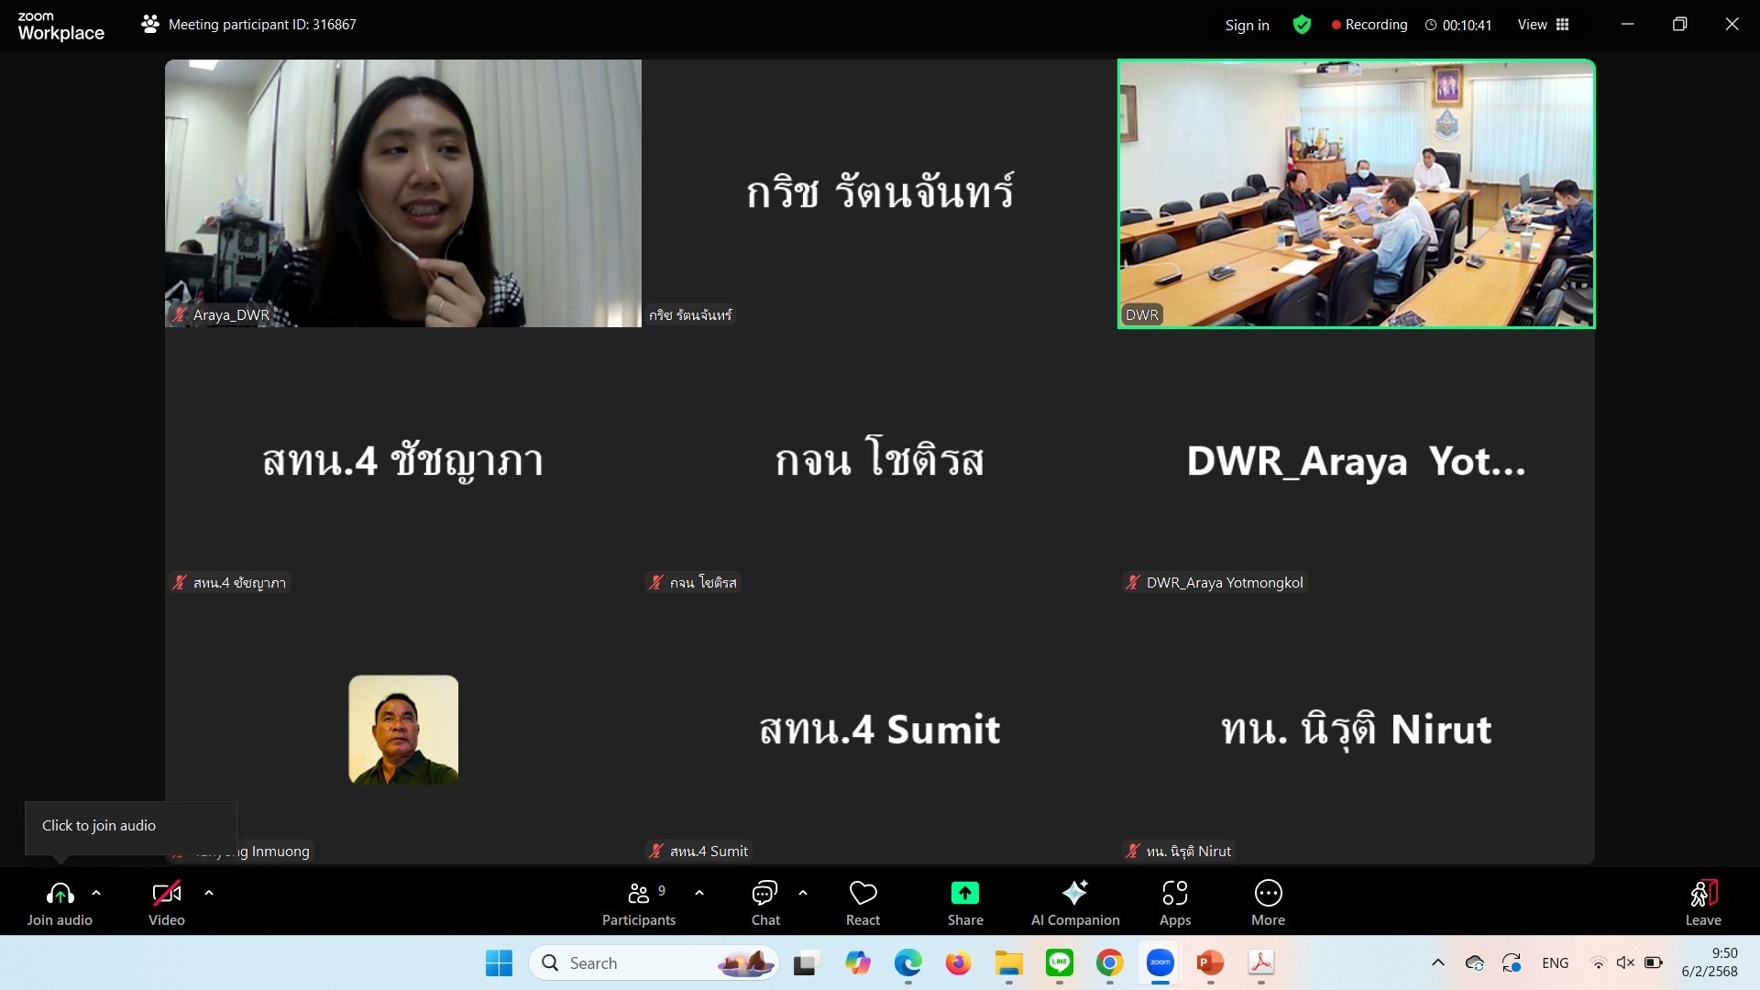Screen dimensions: 1760x990
Task: Click the Sign in link
Action: [x=1247, y=25]
